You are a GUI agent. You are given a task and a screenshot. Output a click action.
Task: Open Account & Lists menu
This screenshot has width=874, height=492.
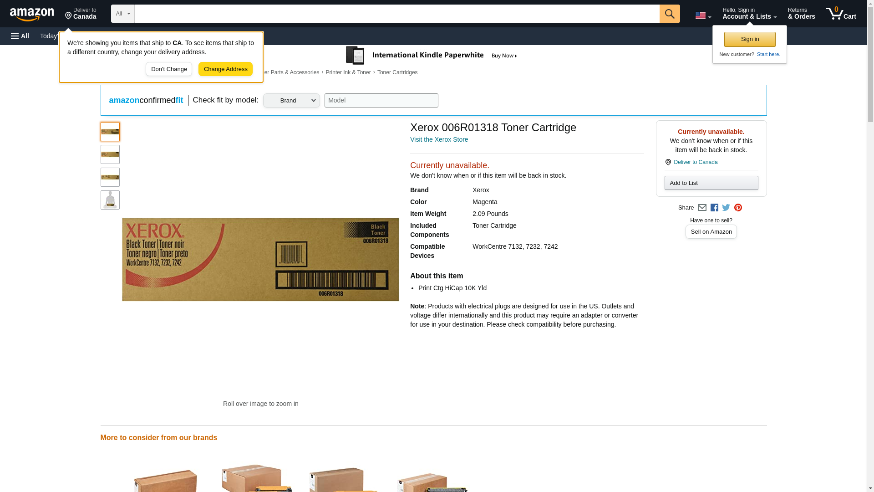click(x=749, y=14)
